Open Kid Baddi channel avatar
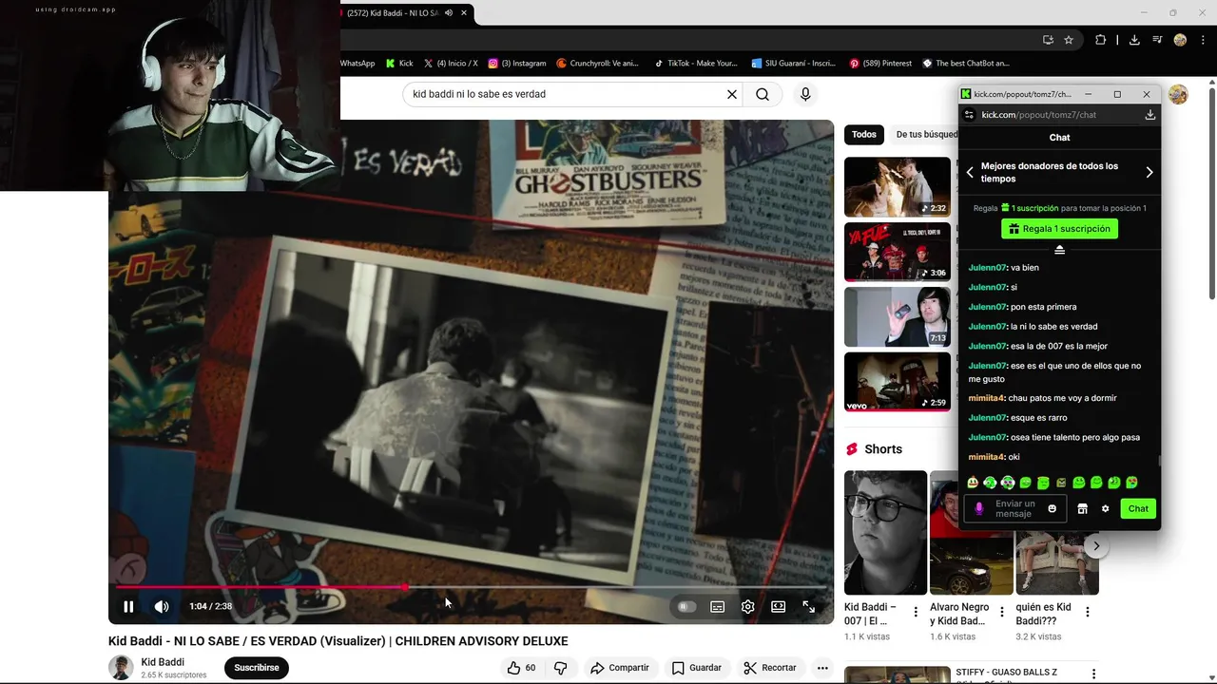 coord(121,668)
